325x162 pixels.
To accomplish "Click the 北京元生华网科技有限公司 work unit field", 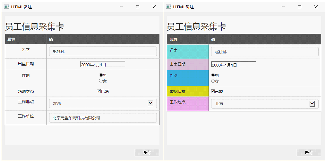I will (x=103, y=118).
